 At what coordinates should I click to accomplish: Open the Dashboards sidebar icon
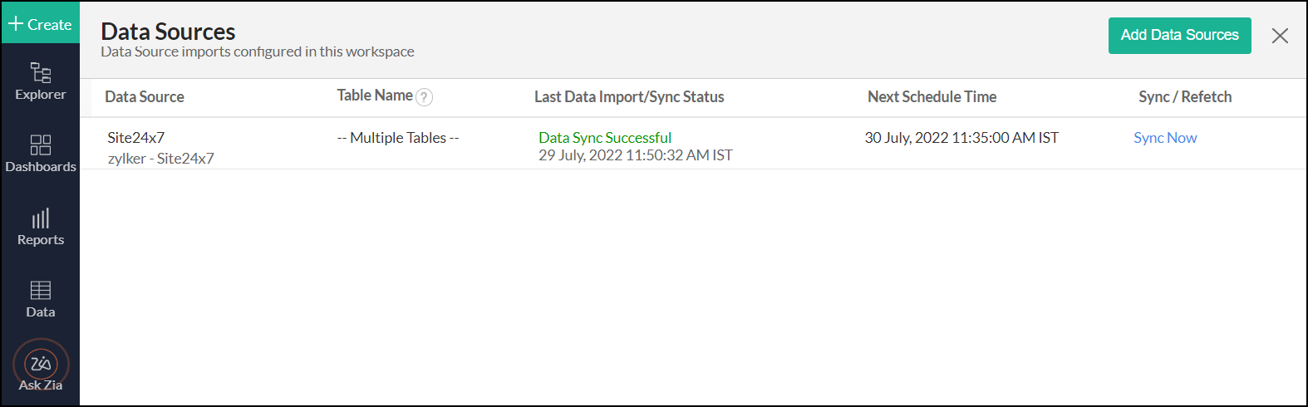click(40, 154)
